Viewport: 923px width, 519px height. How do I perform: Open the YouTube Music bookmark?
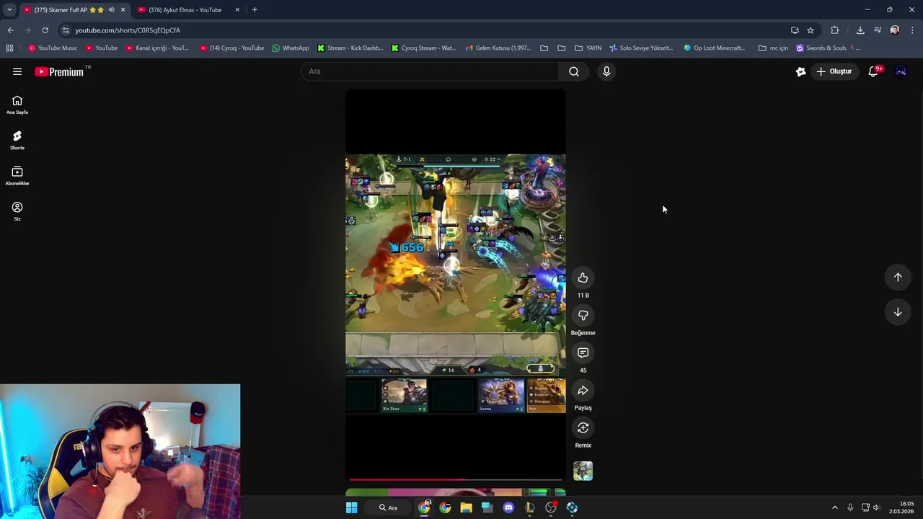pyautogui.click(x=53, y=48)
